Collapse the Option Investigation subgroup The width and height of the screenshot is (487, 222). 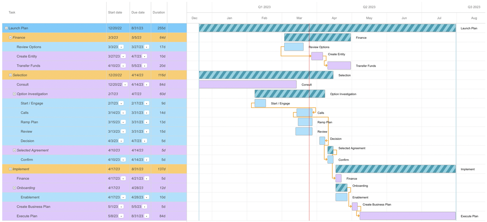pos(14,94)
